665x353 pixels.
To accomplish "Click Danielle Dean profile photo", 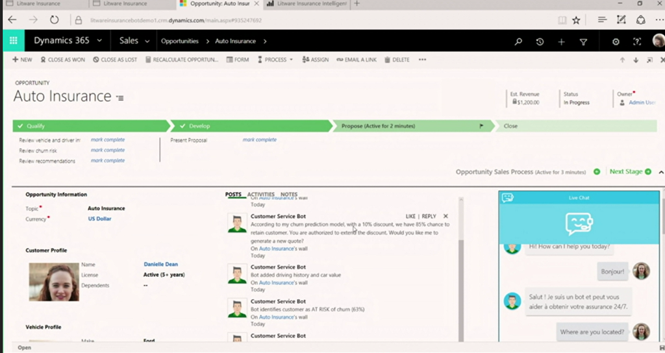I will 54,282.
